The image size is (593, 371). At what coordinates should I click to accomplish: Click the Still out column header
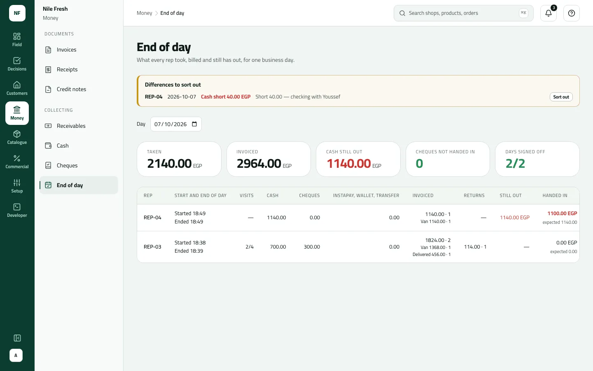511,195
